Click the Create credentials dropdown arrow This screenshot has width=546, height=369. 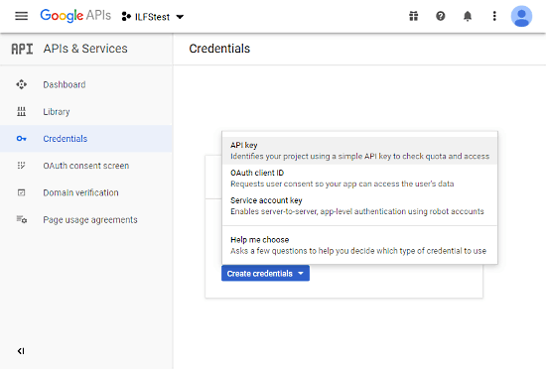point(301,274)
